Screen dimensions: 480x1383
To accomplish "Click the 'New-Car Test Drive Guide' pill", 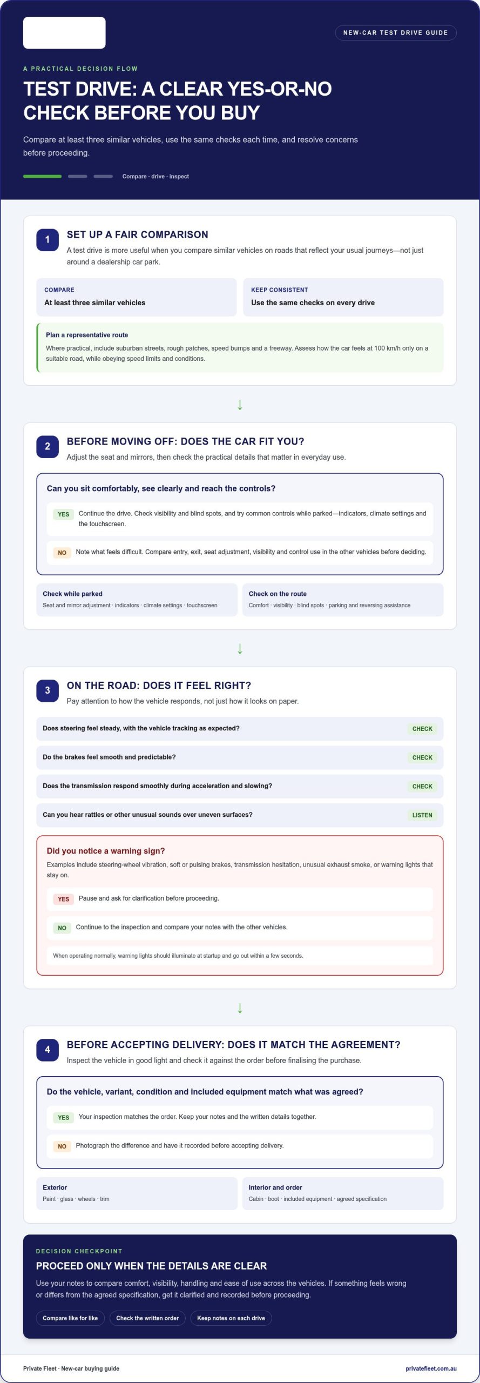I will coord(396,33).
